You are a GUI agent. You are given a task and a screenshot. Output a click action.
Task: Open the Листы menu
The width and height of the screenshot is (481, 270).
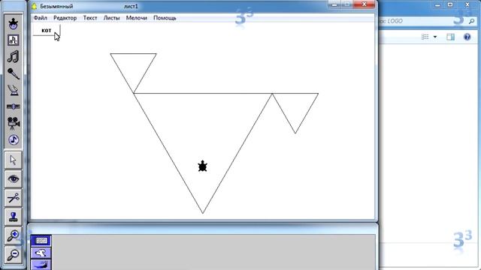click(111, 18)
